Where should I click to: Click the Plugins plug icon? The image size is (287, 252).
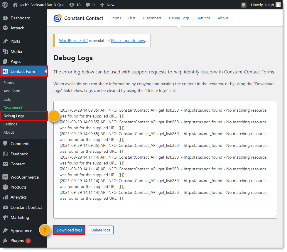pyautogui.click(x=5, y=241)
